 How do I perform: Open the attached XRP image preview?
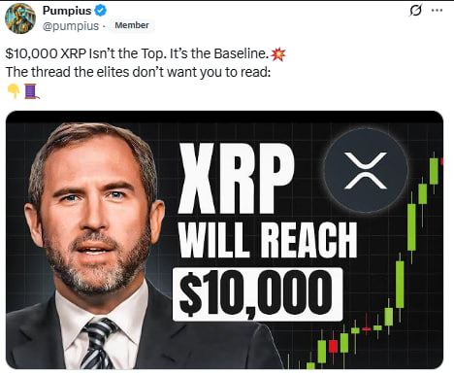[x=224, y=240]
